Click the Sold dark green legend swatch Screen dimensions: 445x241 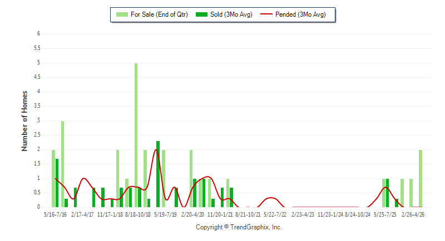point(201,14)
